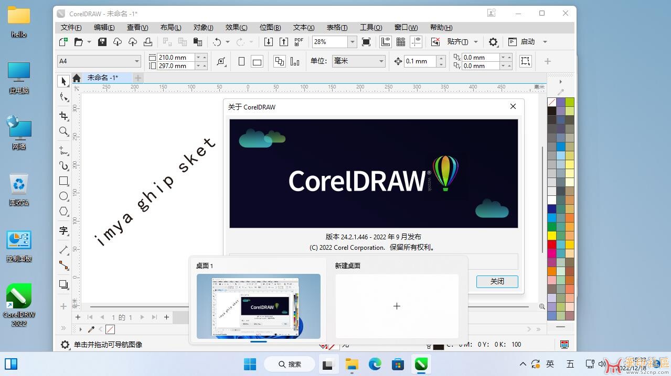The image size is (671, 376).
Task: Select the Parallel Dimension tool
Action: click(63, 250)
